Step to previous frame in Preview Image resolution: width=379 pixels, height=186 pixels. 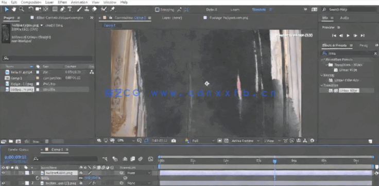(341, 35)
